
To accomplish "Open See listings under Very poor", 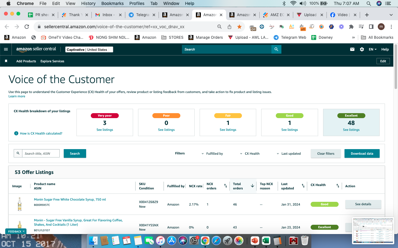I will point(105,130).
